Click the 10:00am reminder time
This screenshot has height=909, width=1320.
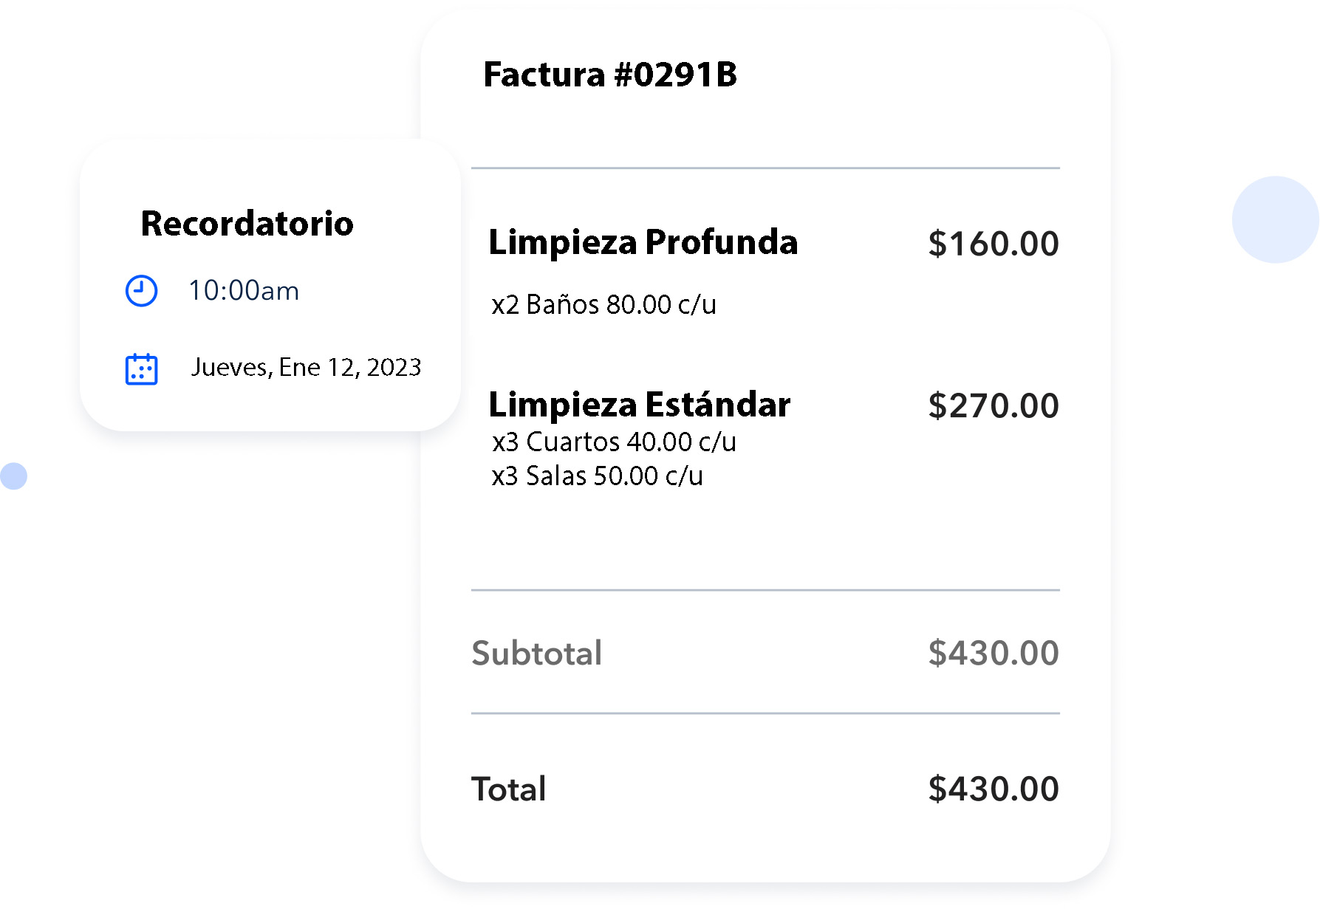pyautogui.click(x=244, y=291)
